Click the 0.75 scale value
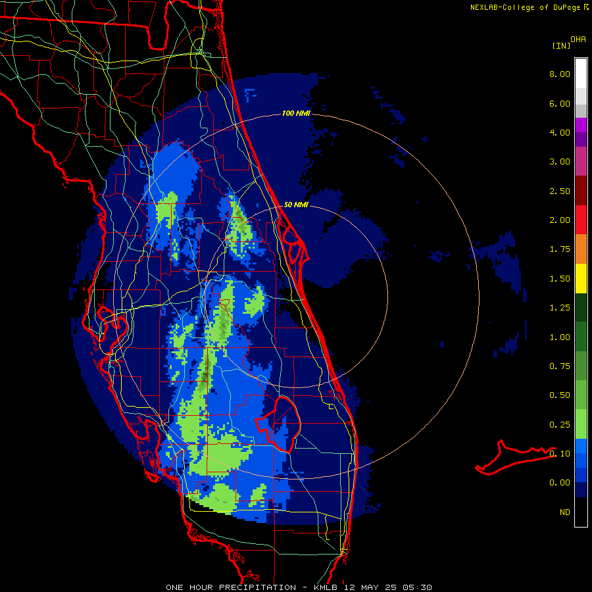Screen dimensions: 592x592 coord(560,366)
